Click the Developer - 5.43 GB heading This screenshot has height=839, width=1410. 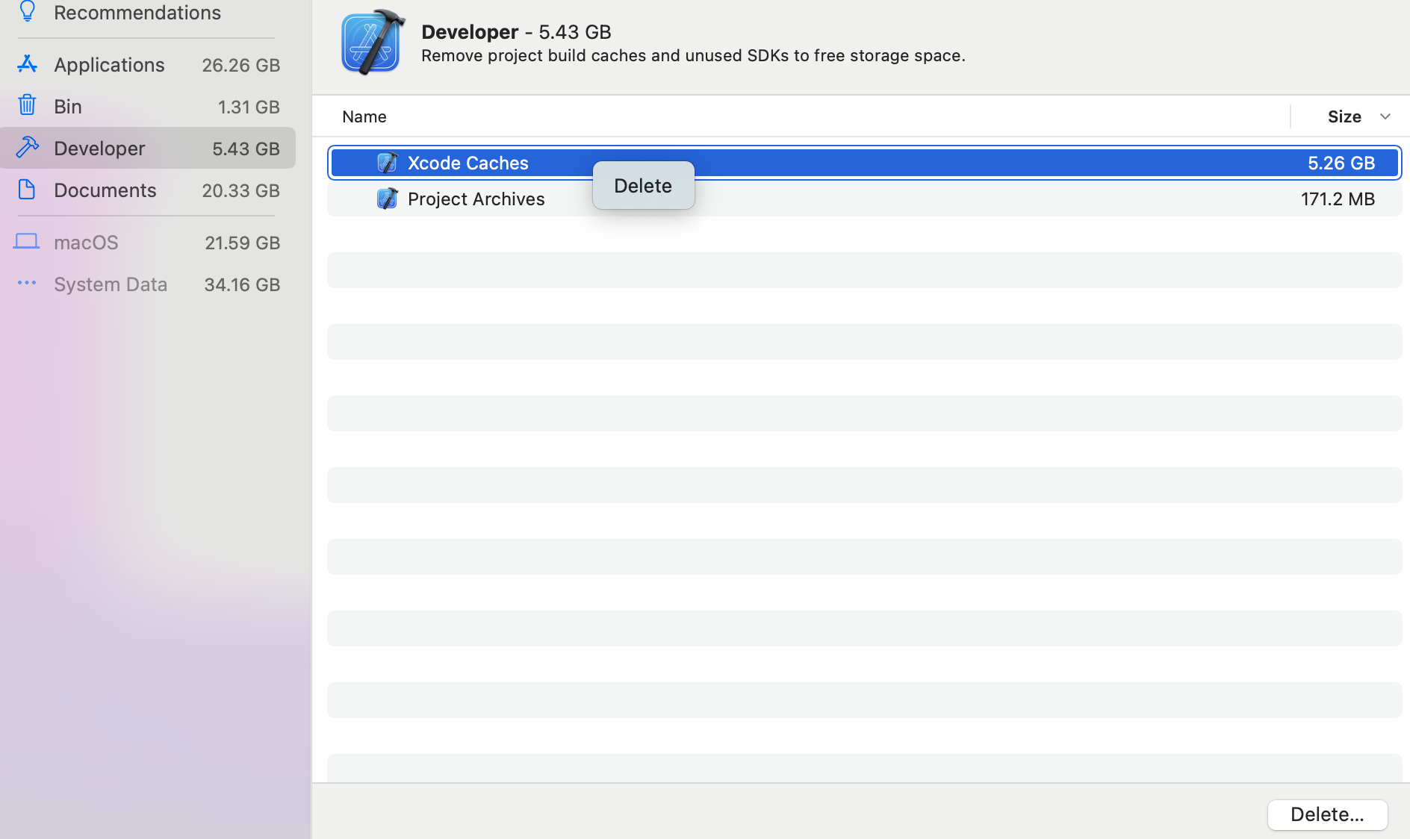[x=516, y=31]
